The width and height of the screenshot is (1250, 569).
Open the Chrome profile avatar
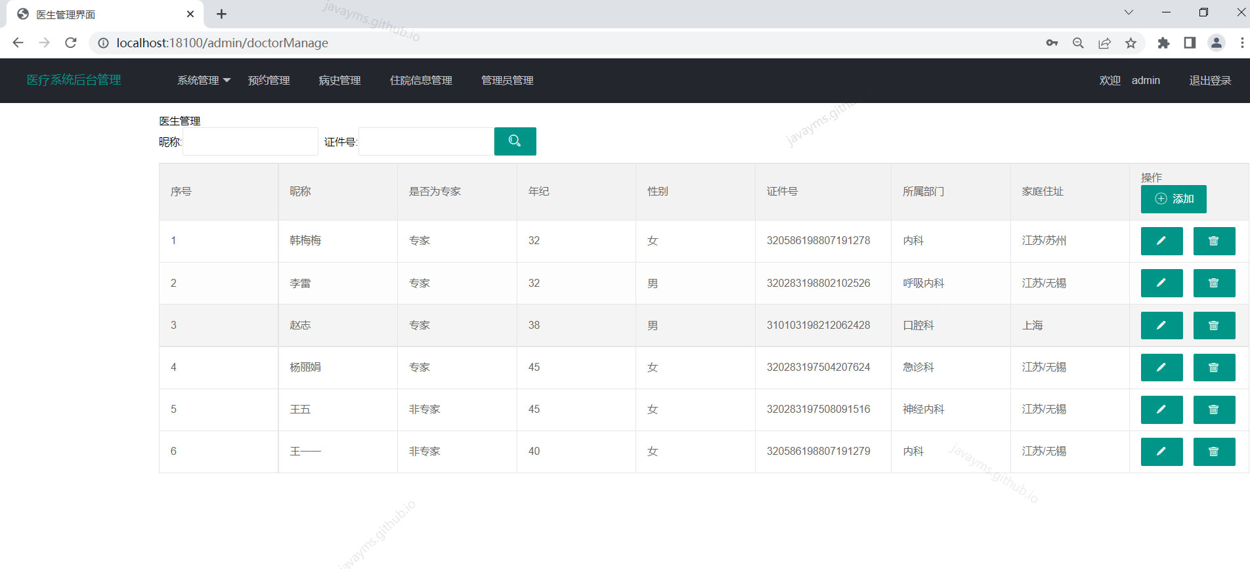[x=1217, y=43]
